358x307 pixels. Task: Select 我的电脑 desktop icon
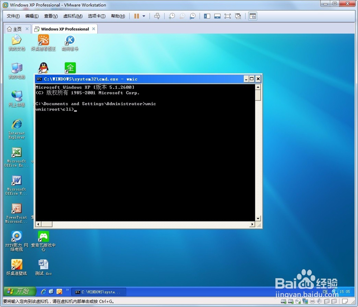pyautogui.click(x=16, y=70)
